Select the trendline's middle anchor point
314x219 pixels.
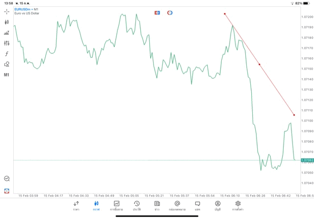pyautogui.click(x=260, y=64)
